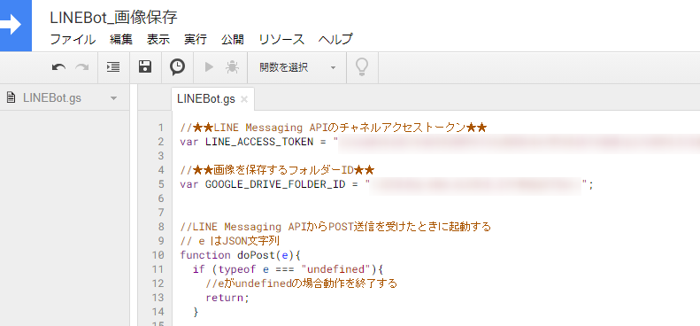Open the 編集 menu
Viewport: 700px width, 326px height.
[x=121, y=39]
